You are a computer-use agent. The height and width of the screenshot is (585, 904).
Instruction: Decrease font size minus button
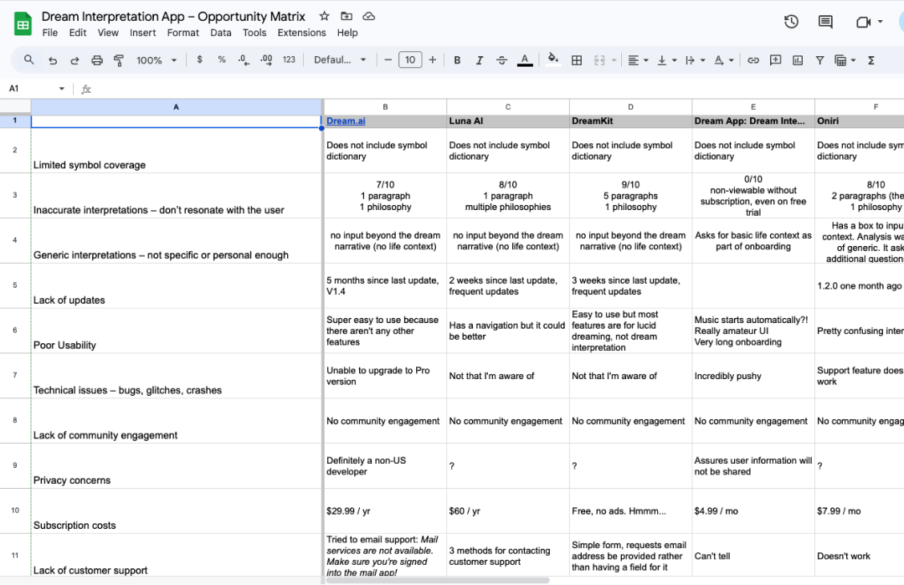coord(388,60)
